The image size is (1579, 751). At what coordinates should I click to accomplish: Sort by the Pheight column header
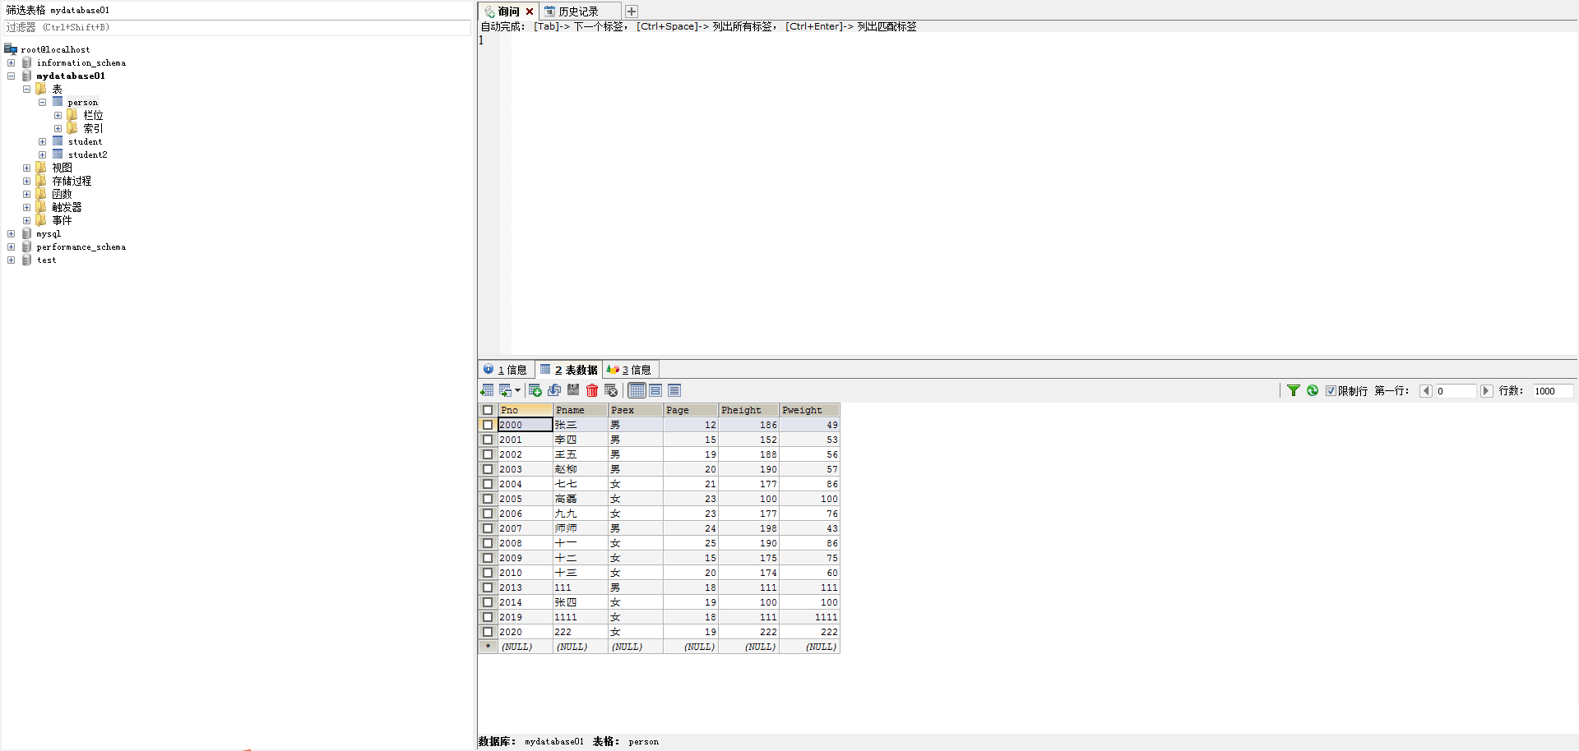click(749, 410)
